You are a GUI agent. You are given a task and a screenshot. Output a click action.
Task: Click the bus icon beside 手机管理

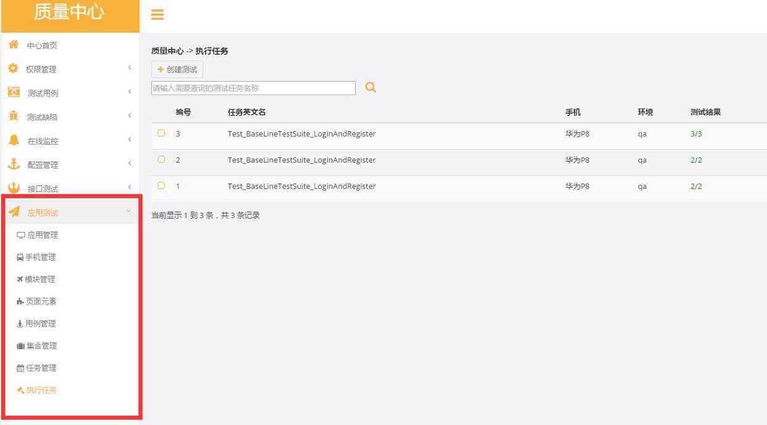point(20,258)
